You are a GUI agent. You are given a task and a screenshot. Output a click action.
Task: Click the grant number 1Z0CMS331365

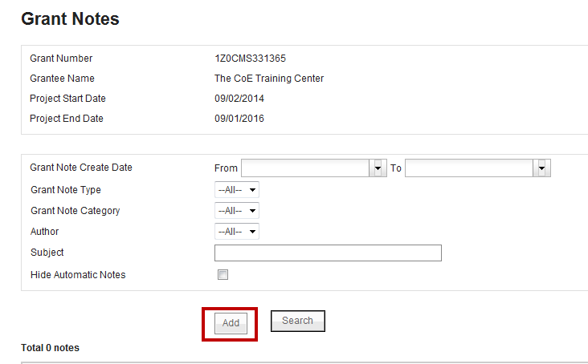pos(250,59)
